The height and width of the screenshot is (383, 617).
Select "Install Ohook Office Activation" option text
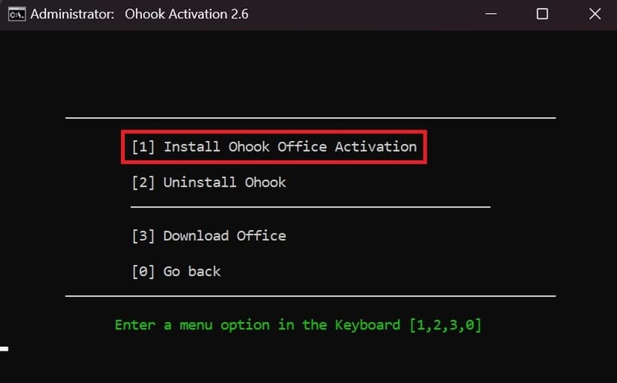pos(291,146)
